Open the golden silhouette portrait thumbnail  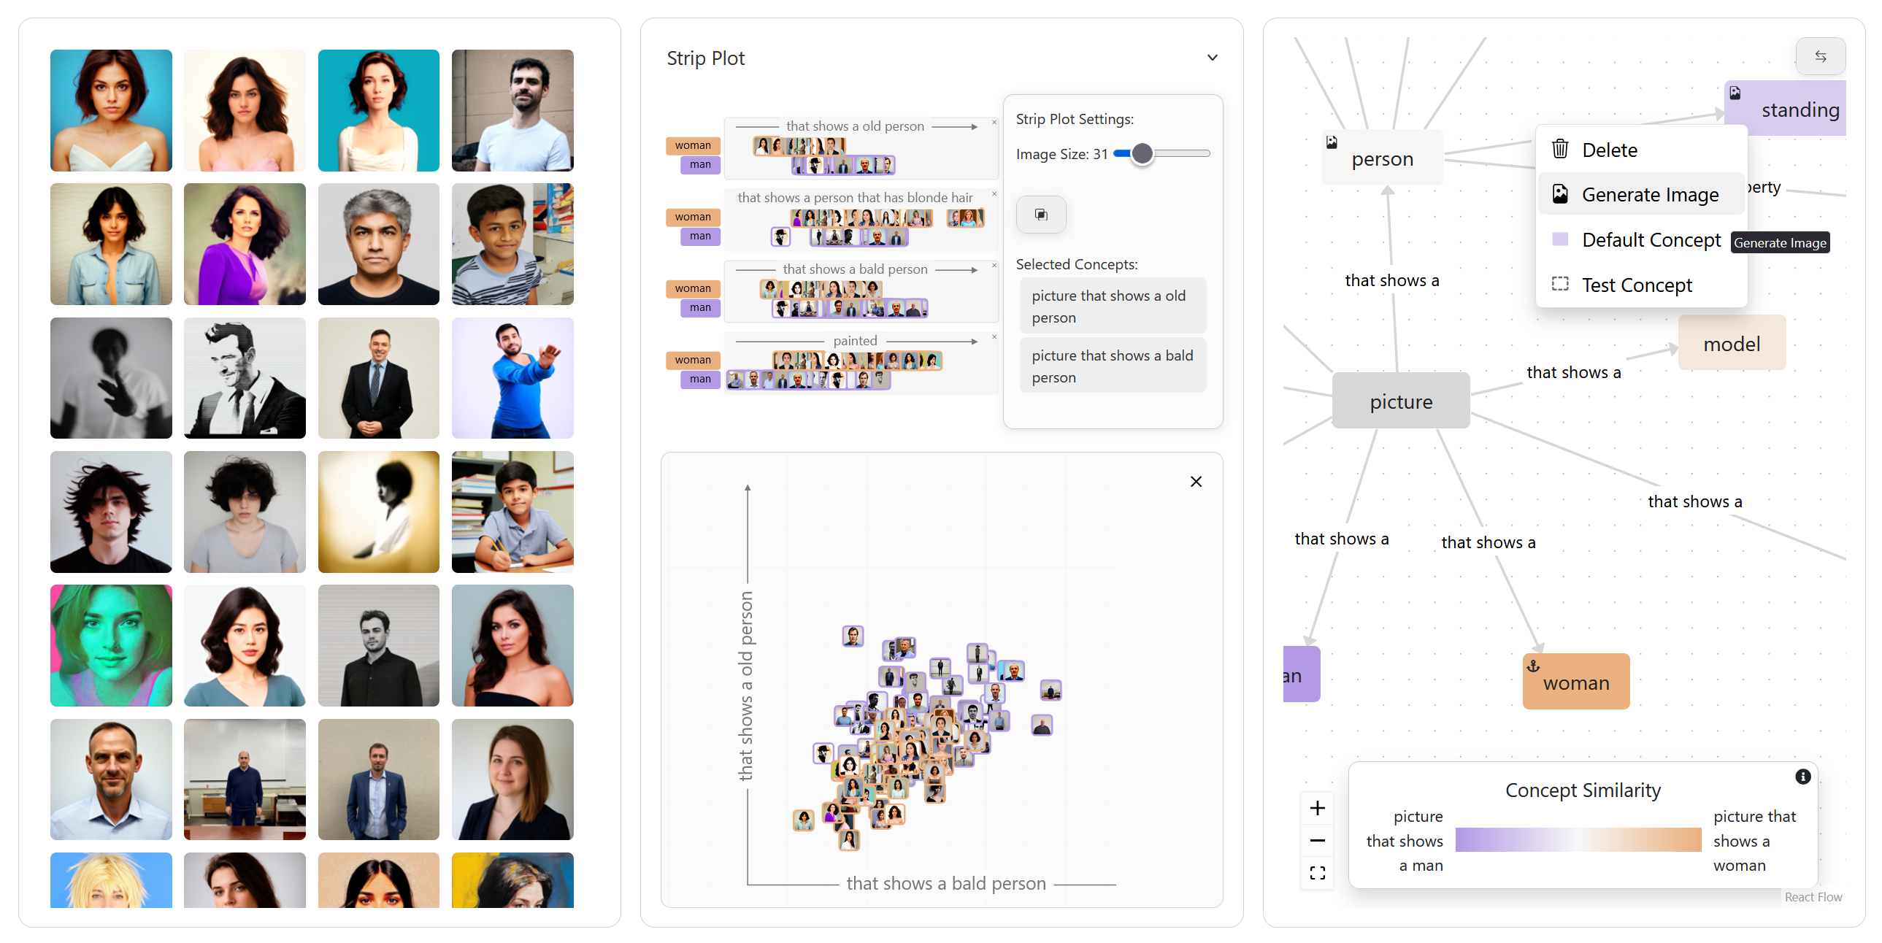(x=378, y=512)
